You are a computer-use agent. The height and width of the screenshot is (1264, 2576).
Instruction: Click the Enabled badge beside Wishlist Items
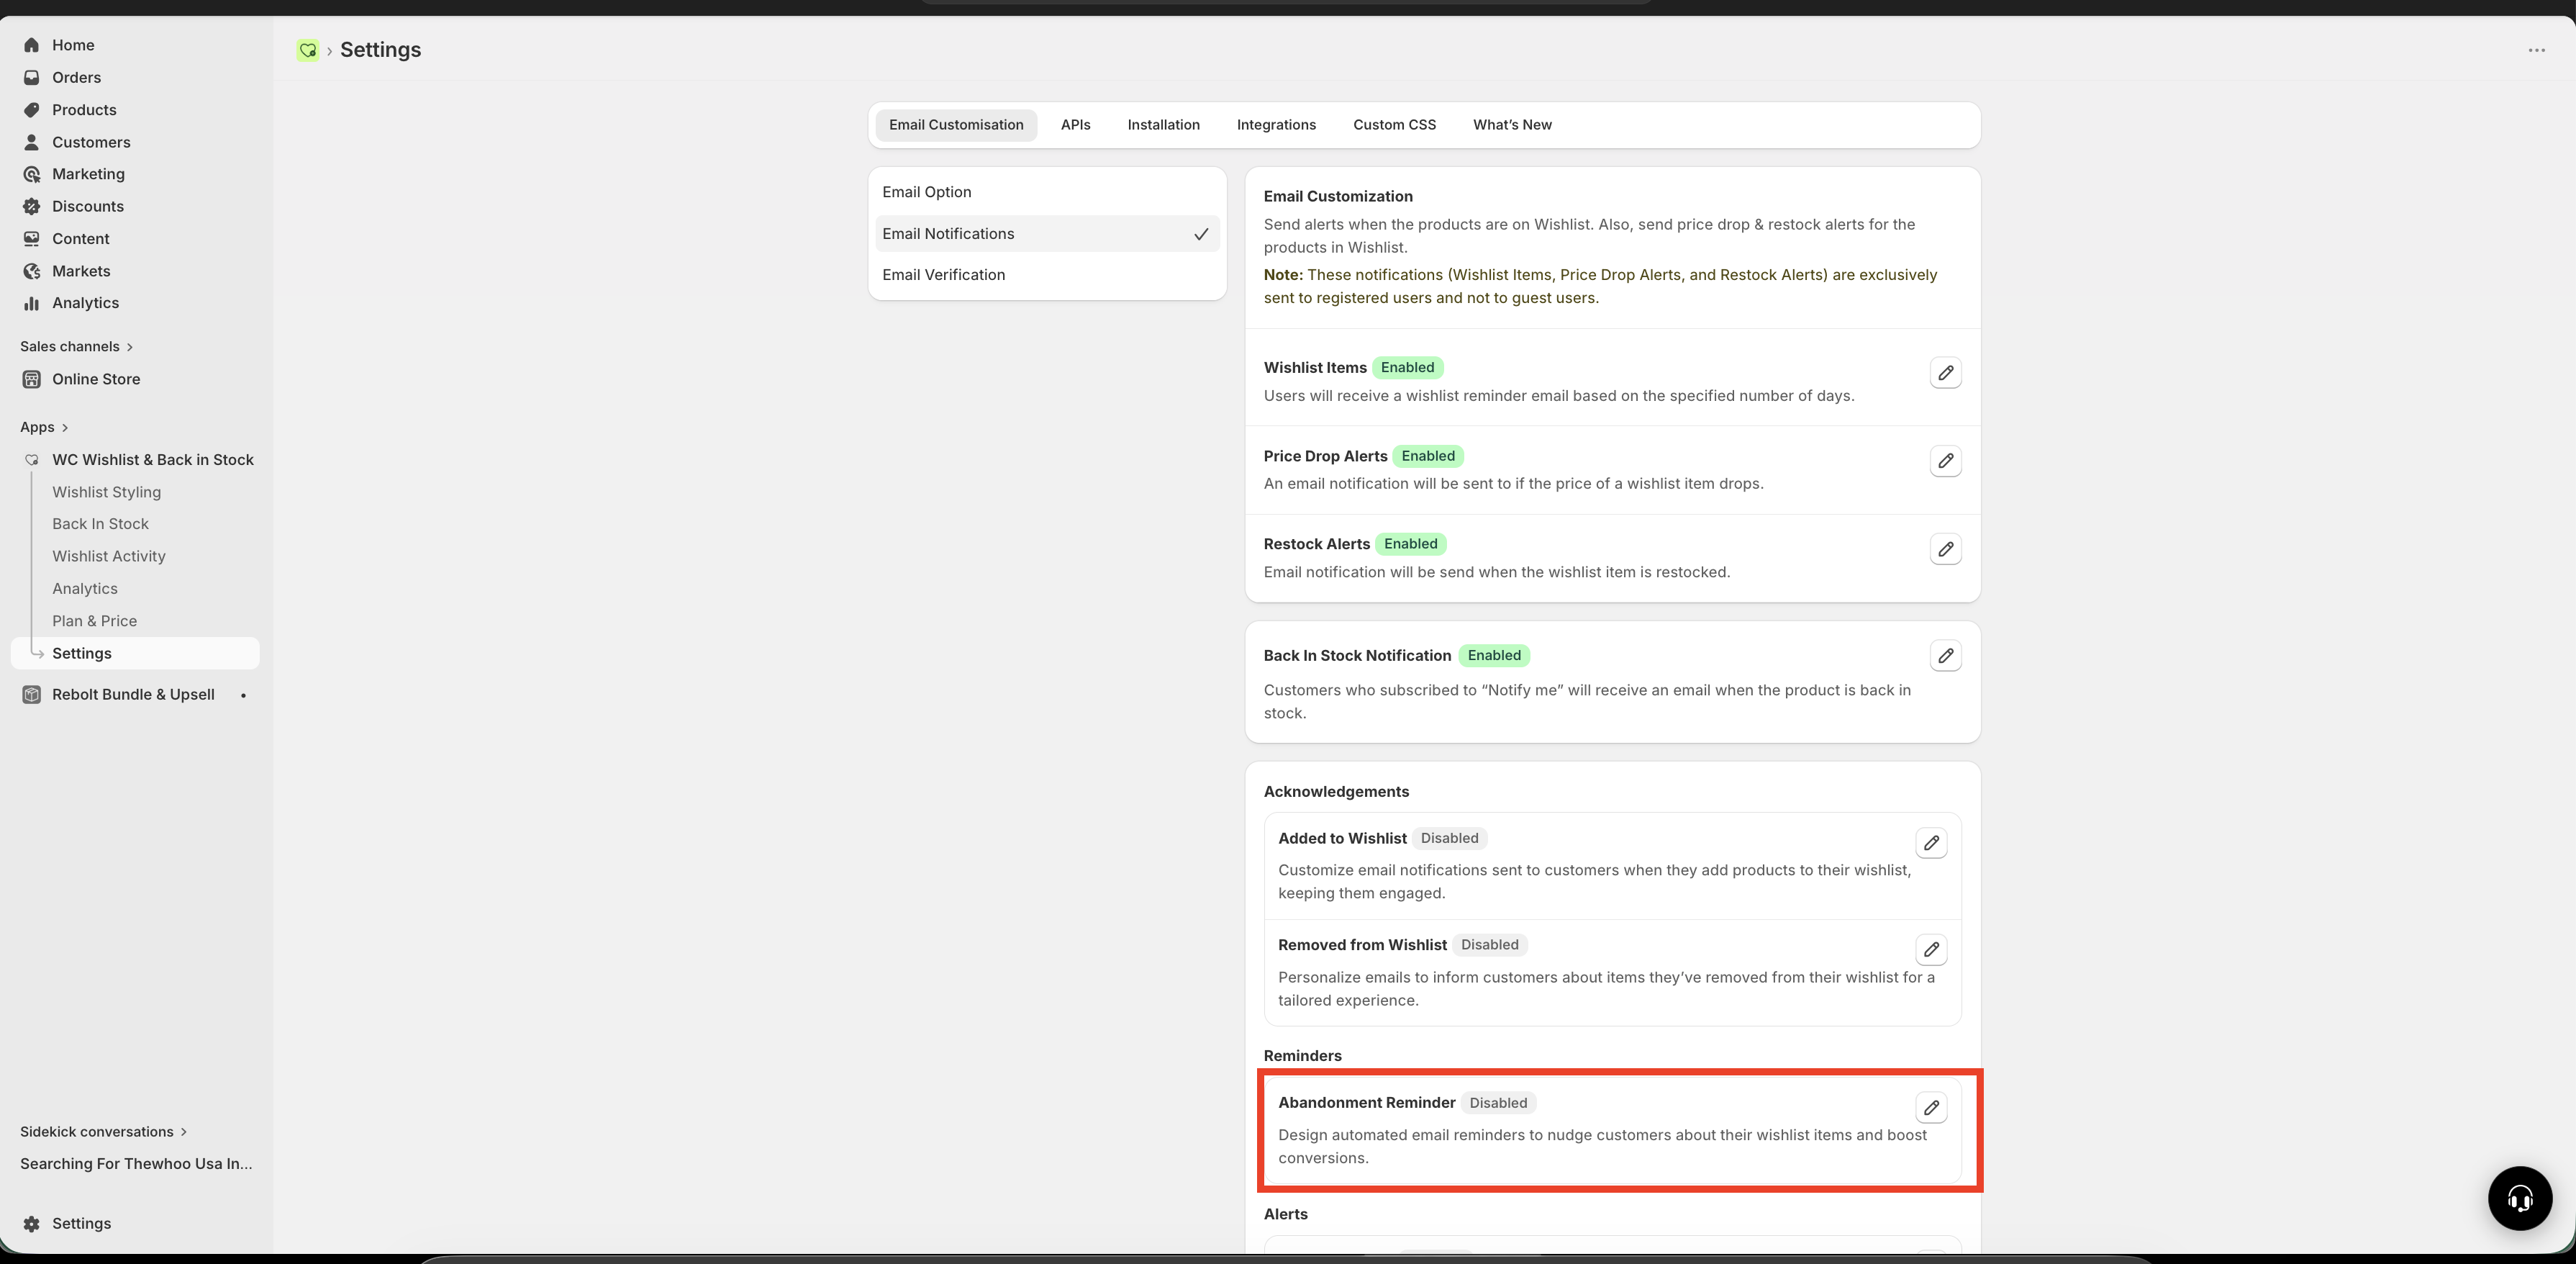point(1407,367)
